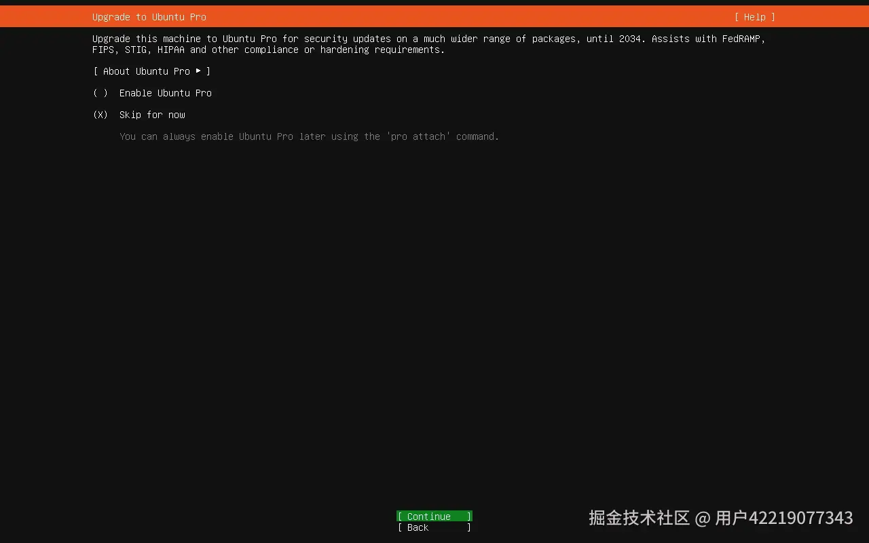Click the green Continue button
The height and width of the screenshot is (543, 869).
tap(434, 517)
